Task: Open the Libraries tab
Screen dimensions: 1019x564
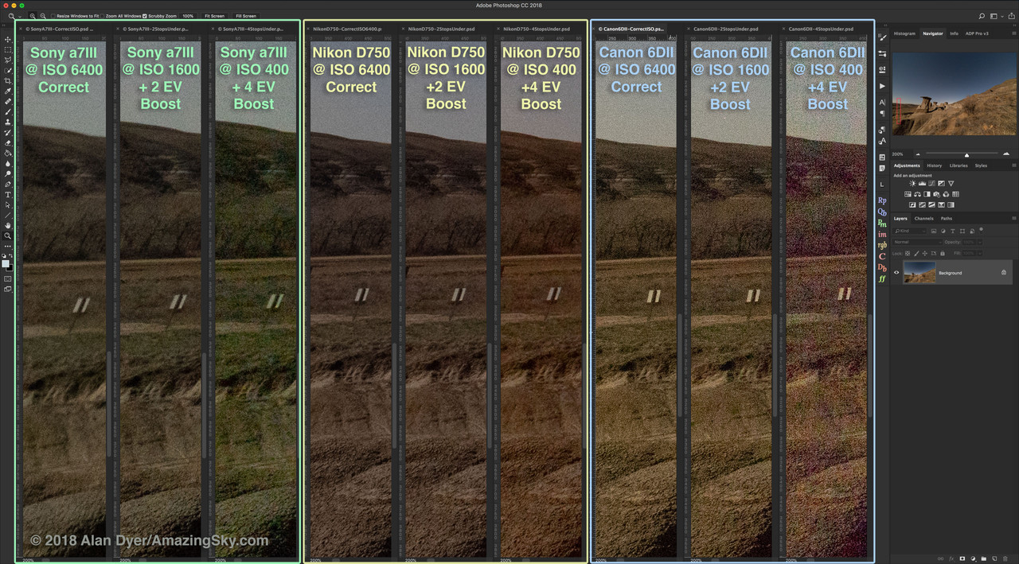Action: [958, 165]
